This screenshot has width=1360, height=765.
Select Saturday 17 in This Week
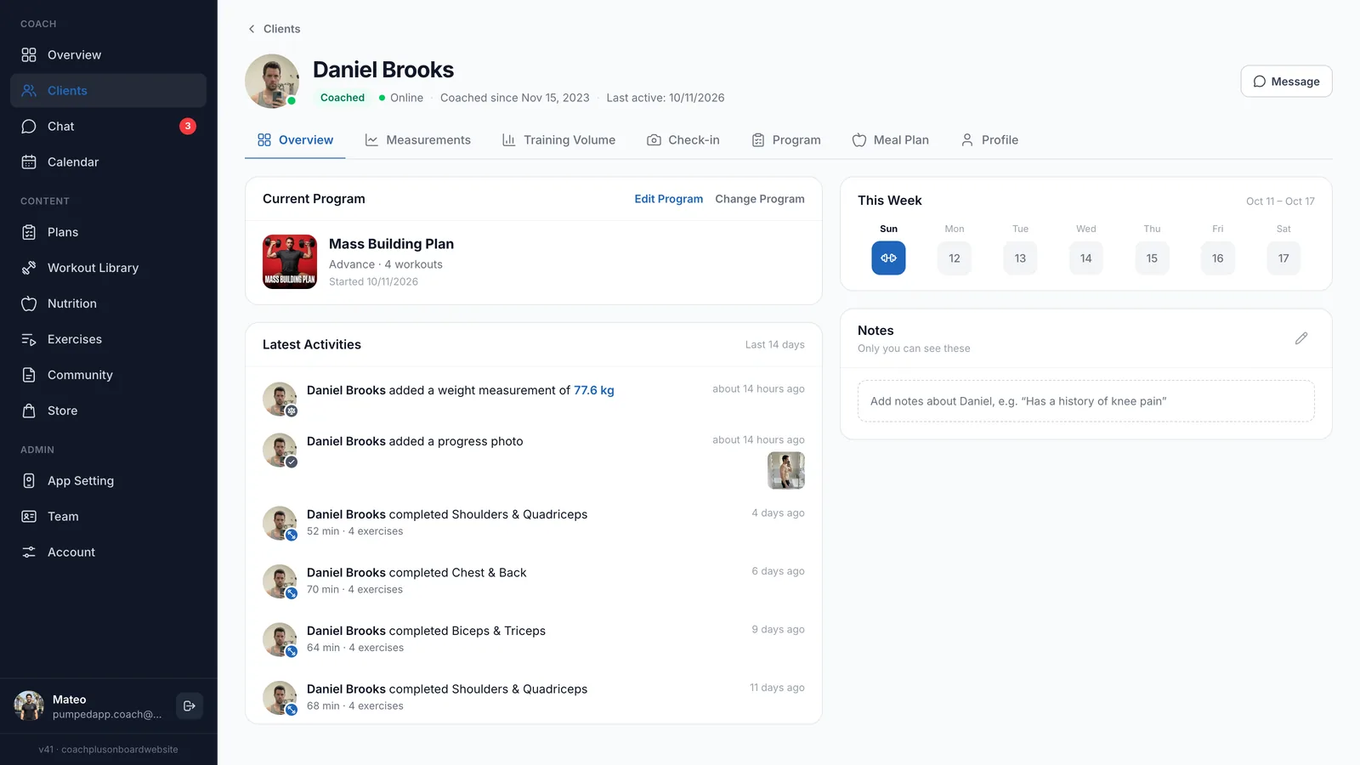click(1283, 258)
